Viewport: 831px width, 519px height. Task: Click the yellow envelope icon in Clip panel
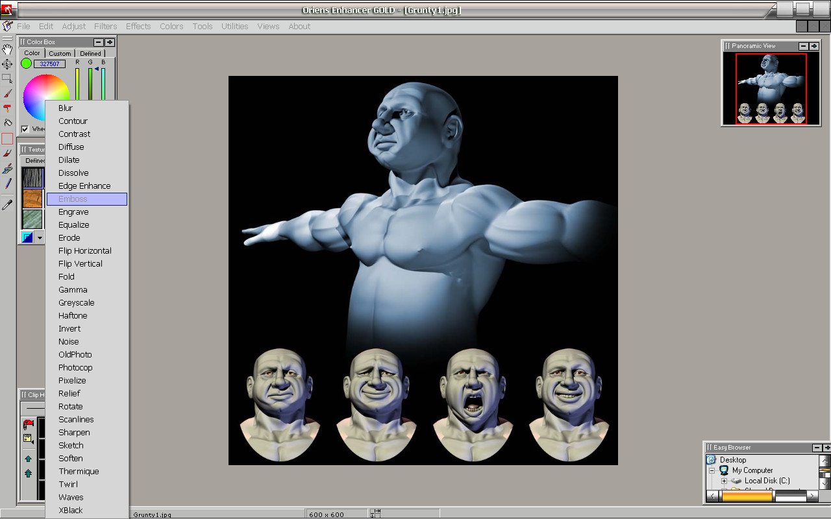(28, 439)
